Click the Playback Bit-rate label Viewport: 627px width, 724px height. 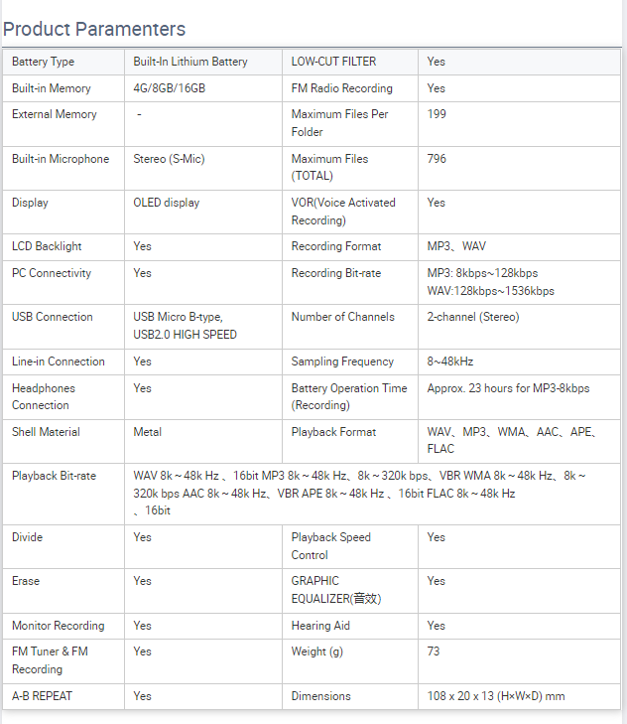click(54, 476)
